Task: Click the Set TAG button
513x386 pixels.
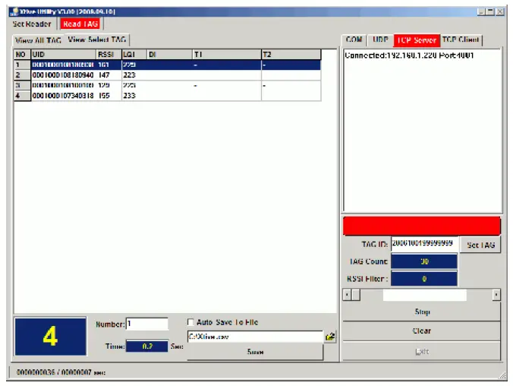Action: (480, 245)
